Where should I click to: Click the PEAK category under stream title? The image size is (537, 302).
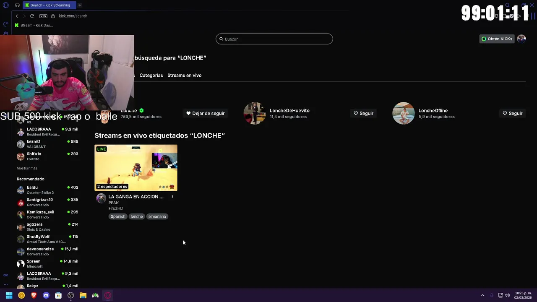tap(114, 203)
